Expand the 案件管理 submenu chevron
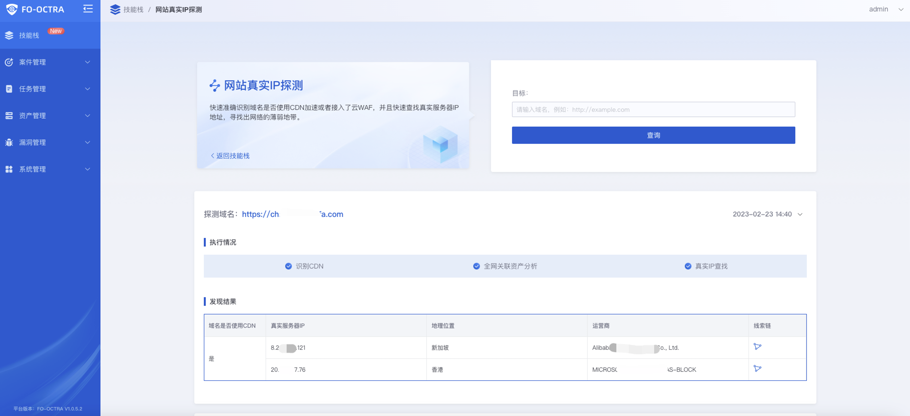 click(x=88, y=62)
